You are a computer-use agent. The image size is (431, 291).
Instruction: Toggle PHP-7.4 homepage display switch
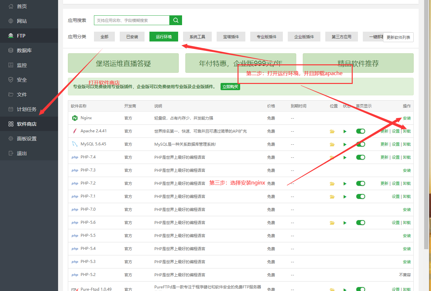tap(361, 157)
